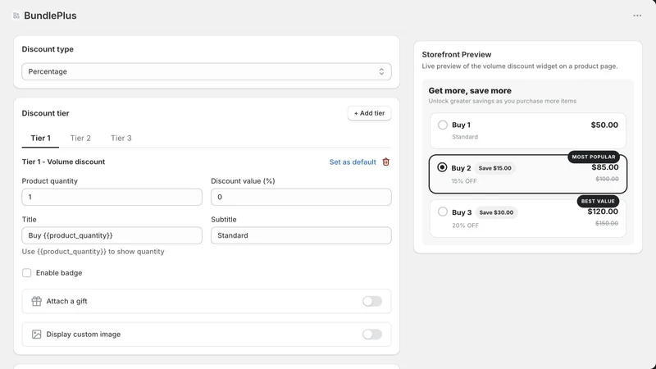The height and width of the screenshot is (369, 656).
Task: Click the Save $15.00 pill on Buy 2
Action: (x=495, y=168)
